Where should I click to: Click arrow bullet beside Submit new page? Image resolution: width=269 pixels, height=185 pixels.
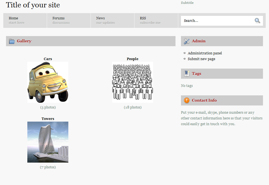point(185,59)
